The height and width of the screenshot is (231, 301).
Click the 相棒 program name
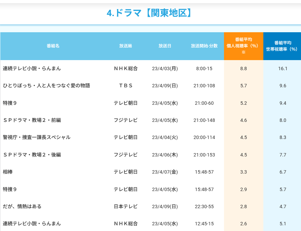[8, 172]
